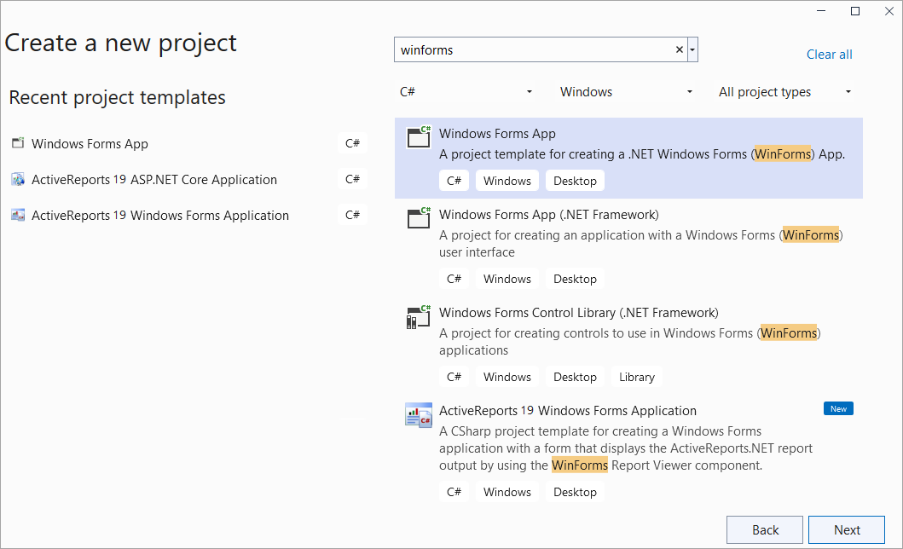
Task: Click into the winforms search field
Action: (535, 50)
